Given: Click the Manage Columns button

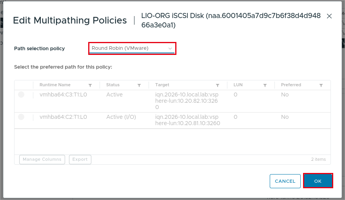Looking at the screenshot, I should click(42, 159).
